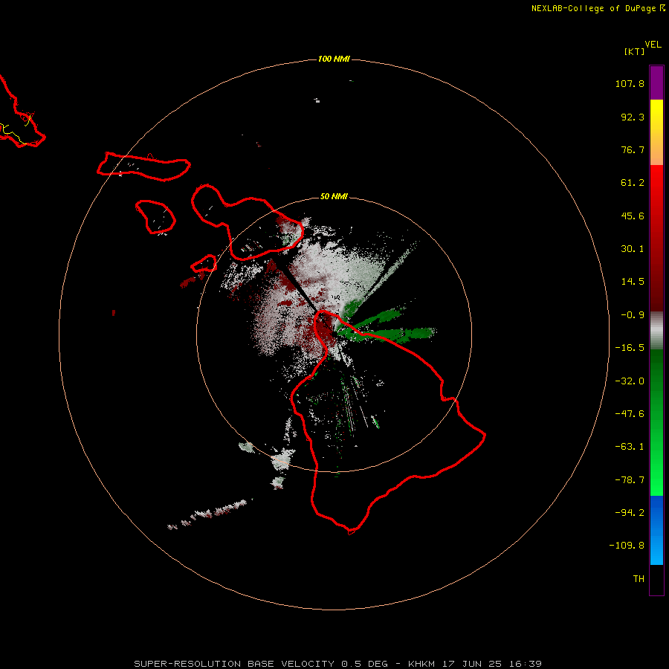Viewport: 669px width, 669px height.
Task: Click the -32.0 velocity scale value
Action: (x=630, y=381)
